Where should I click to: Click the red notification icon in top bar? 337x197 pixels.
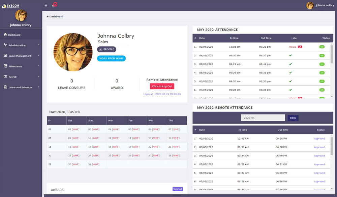pyautogui.click(x=55, y=5)
